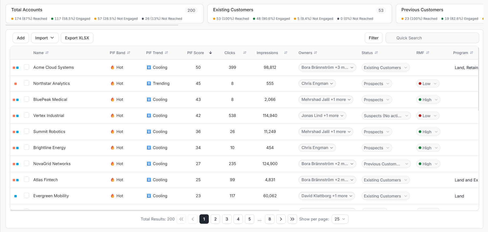Sort table by Name column icon
Viewport: 488px width, 232px height.
47,53
